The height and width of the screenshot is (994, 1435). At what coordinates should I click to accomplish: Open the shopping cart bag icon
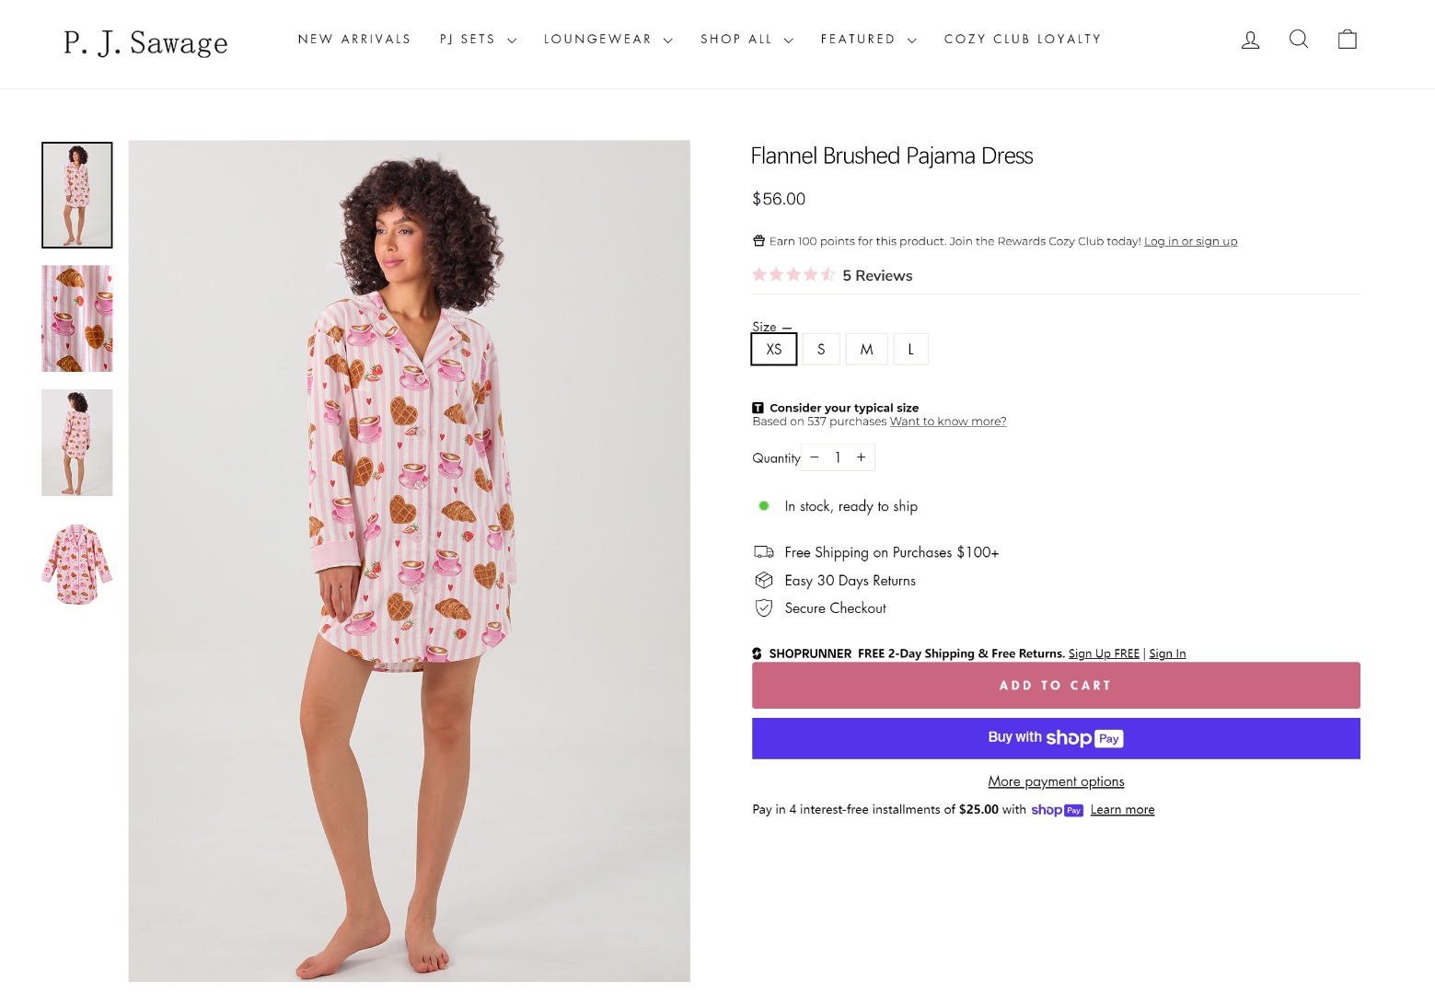pos(1347,39)
